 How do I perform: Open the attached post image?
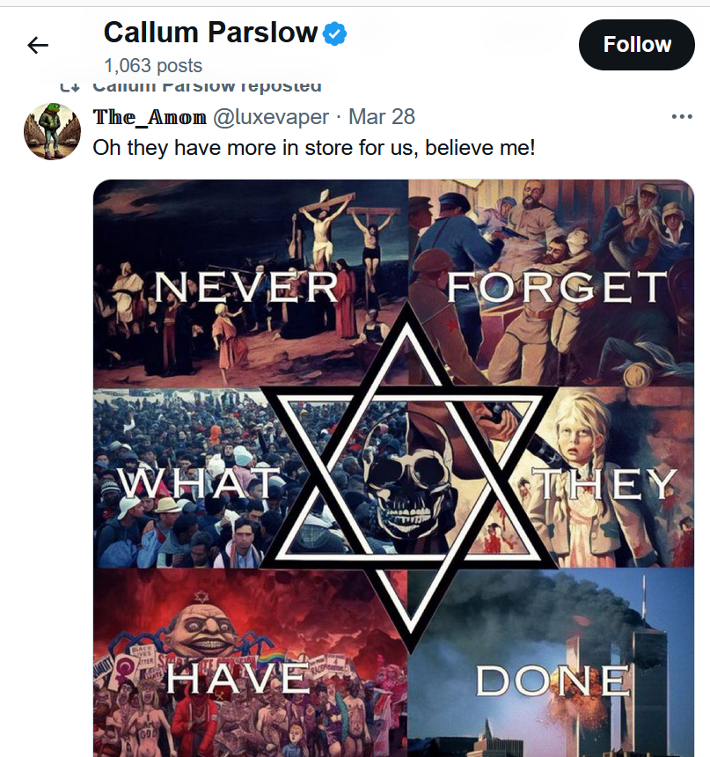[393, 467]
